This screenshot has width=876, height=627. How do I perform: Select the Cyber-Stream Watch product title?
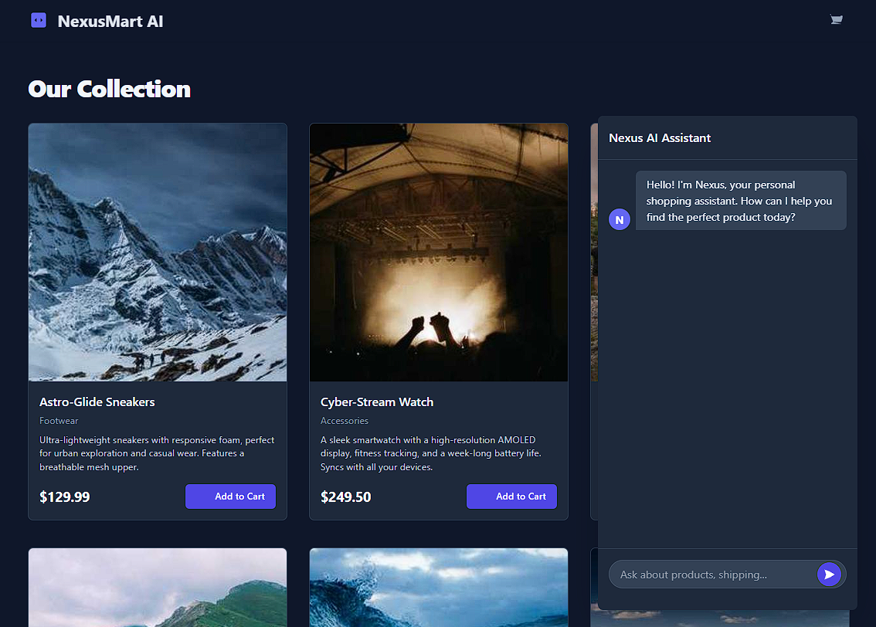377,402
